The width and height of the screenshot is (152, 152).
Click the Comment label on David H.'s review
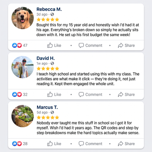point(94,95)
